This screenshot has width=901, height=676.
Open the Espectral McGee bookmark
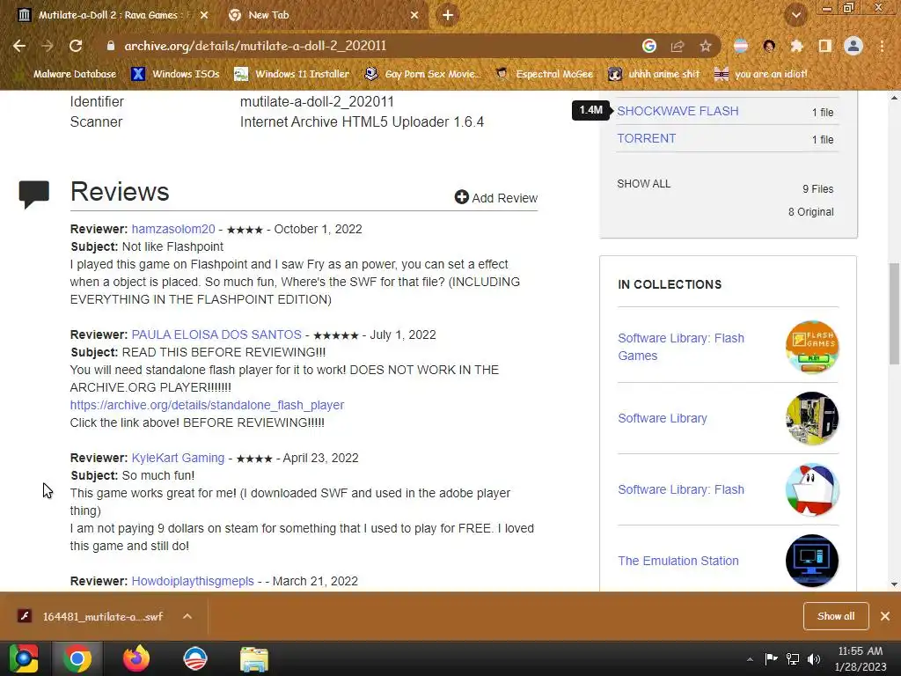(544, 74)
